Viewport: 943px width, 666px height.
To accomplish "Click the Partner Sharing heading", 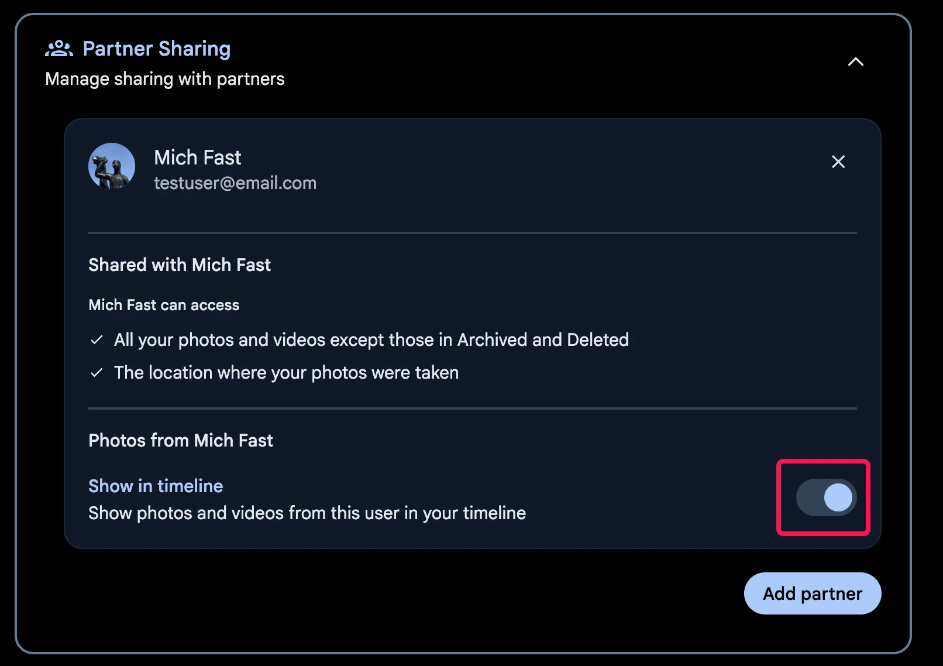I will pos(157,49).
